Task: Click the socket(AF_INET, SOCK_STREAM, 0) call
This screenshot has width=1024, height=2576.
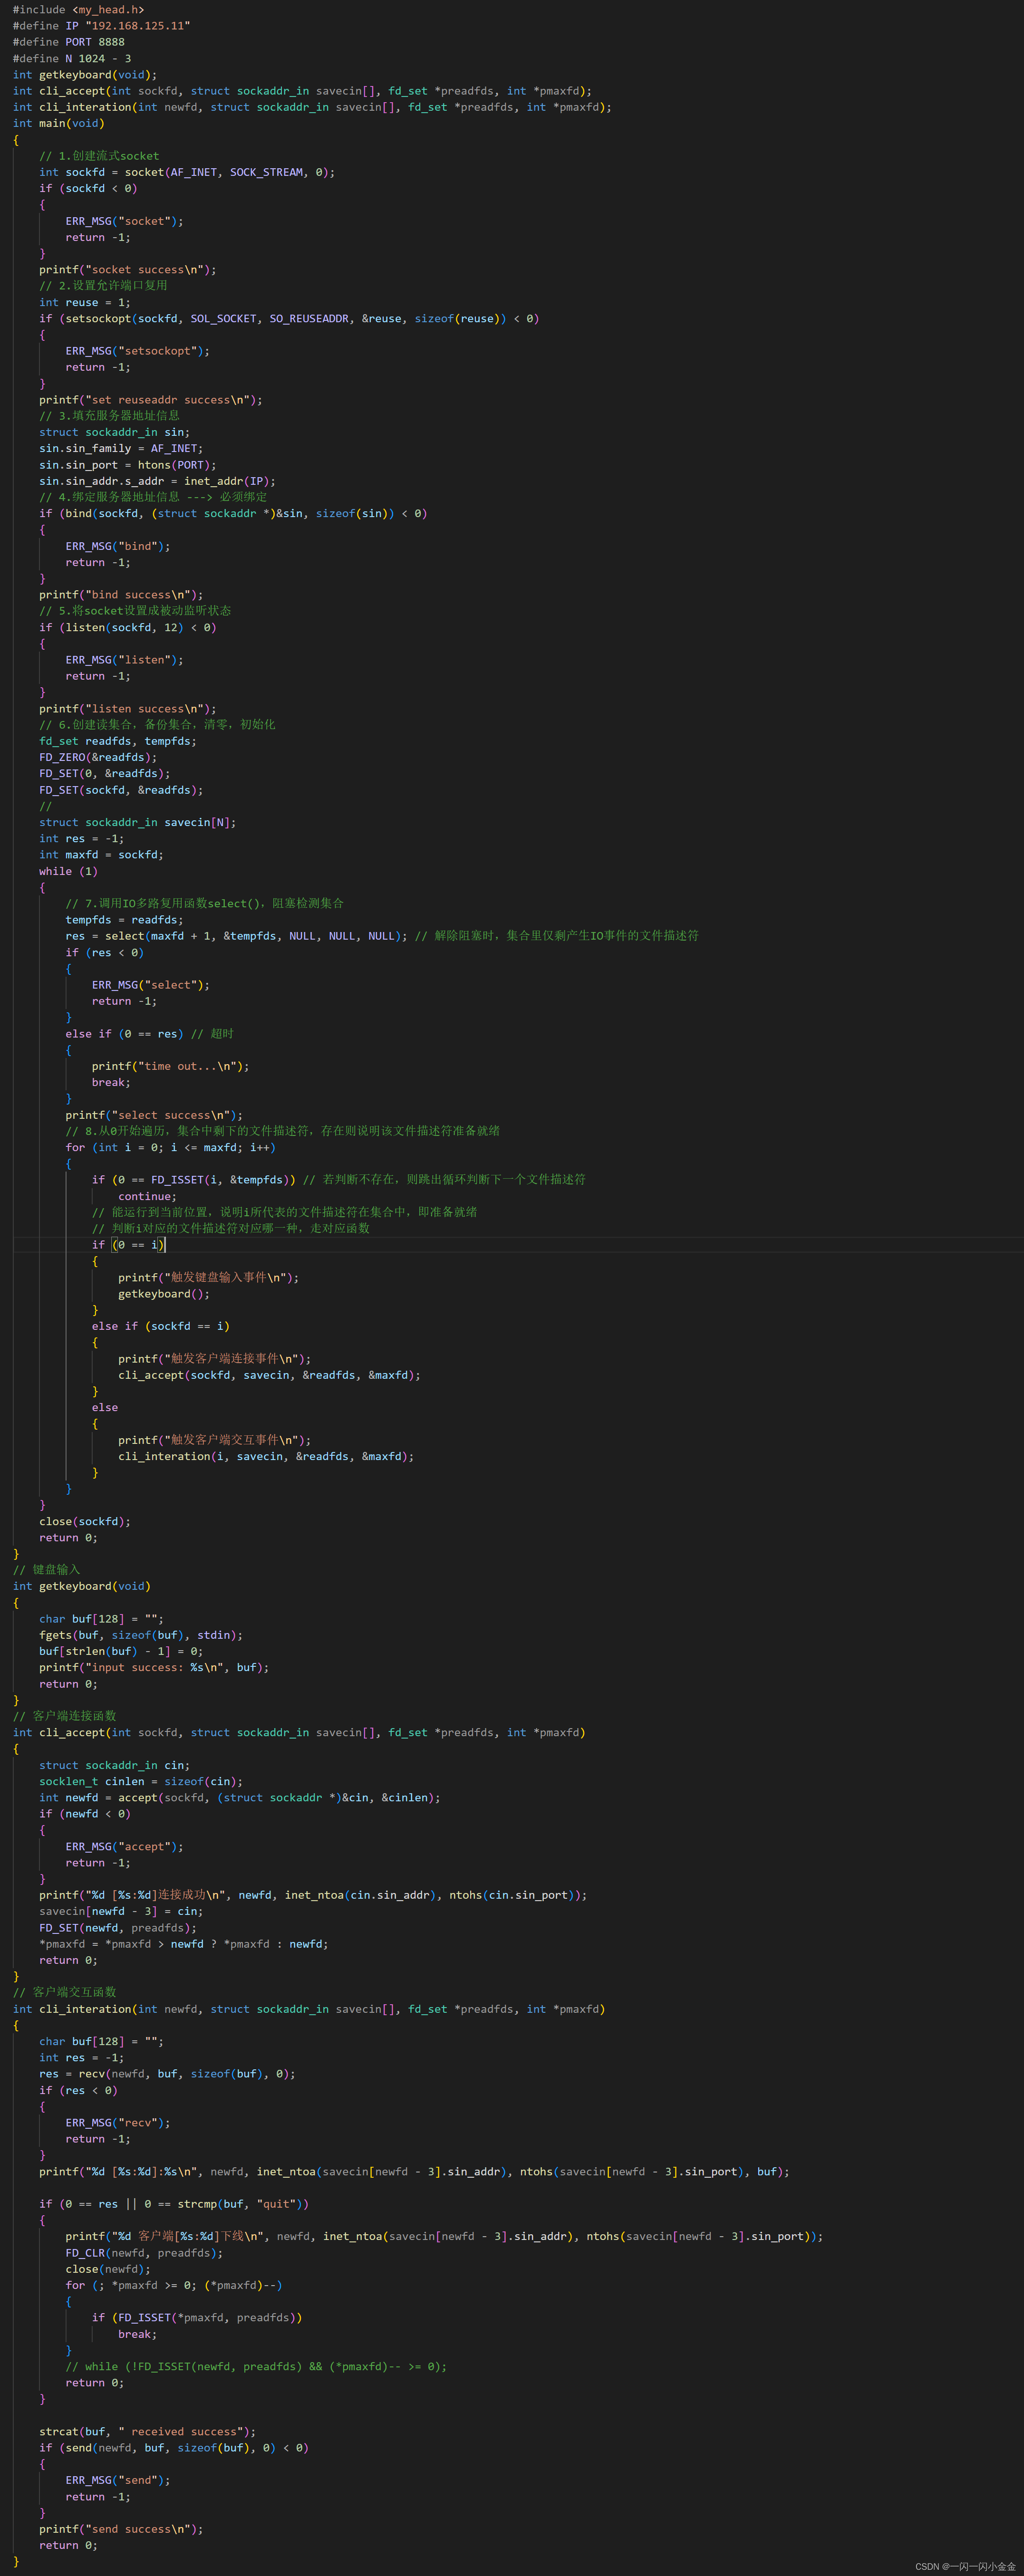Action: [x=229, y=172]
